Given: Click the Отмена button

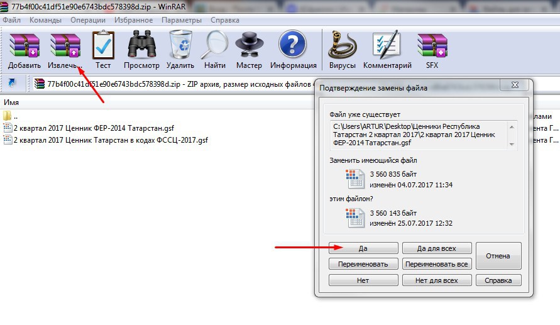Looking at the screenshot, I should [498, 256].
